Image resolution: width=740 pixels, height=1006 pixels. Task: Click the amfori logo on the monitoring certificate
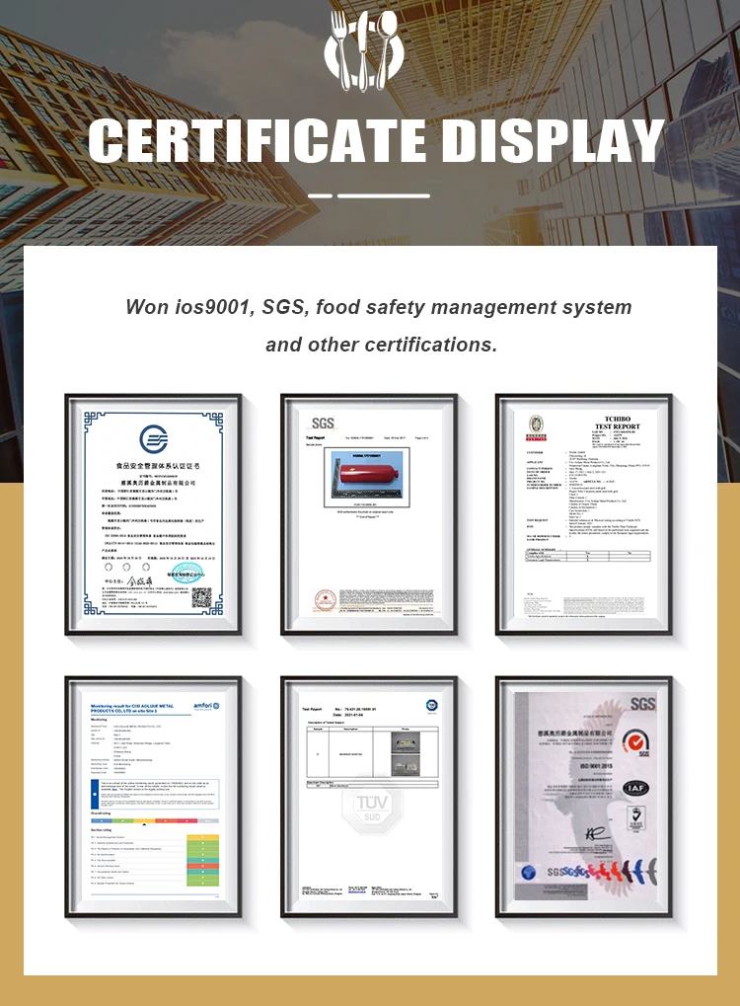coord(206,706)
